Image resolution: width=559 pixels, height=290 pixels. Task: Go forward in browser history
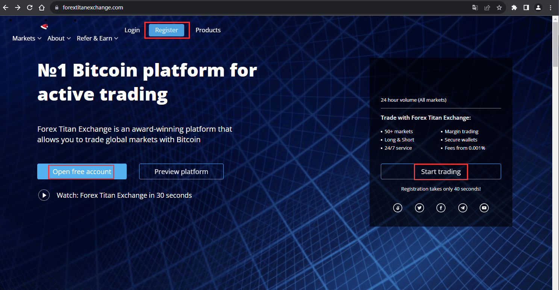tap(18, 8)
